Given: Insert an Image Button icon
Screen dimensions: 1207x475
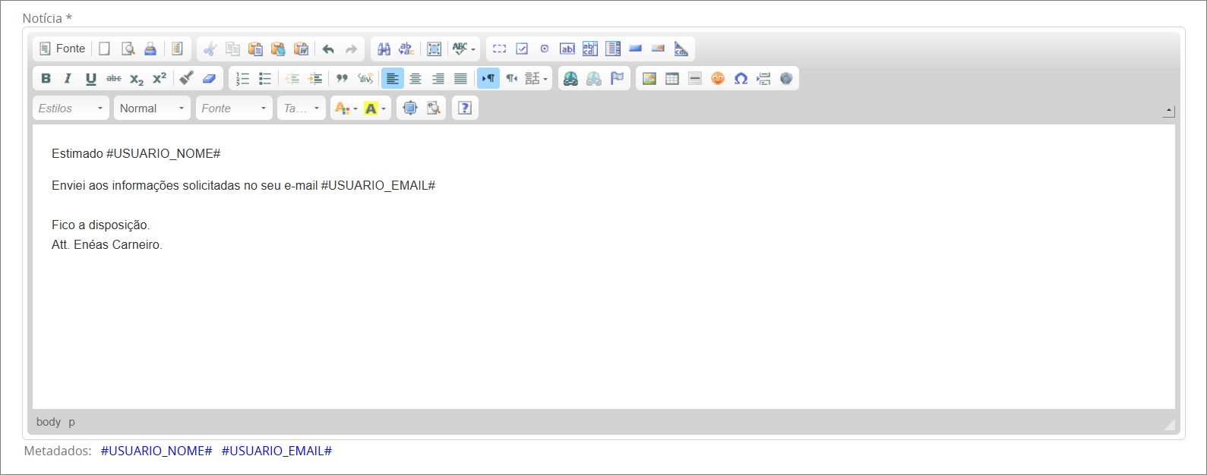Looking at the screenshot, I should pyautogui.click(x=659, y=49).
